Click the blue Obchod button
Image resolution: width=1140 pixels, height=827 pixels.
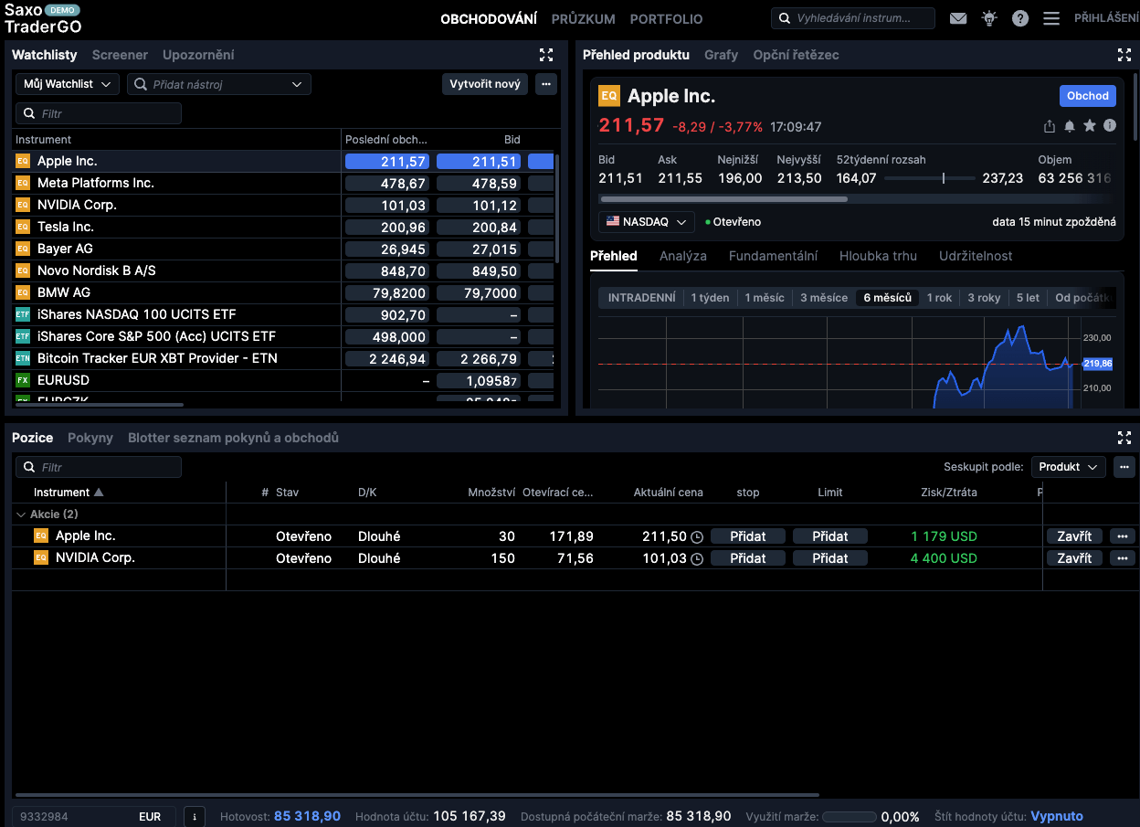tap(1087, 96)
